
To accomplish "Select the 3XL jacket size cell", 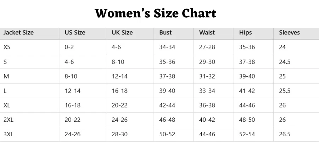I will [x=9, y=135].
